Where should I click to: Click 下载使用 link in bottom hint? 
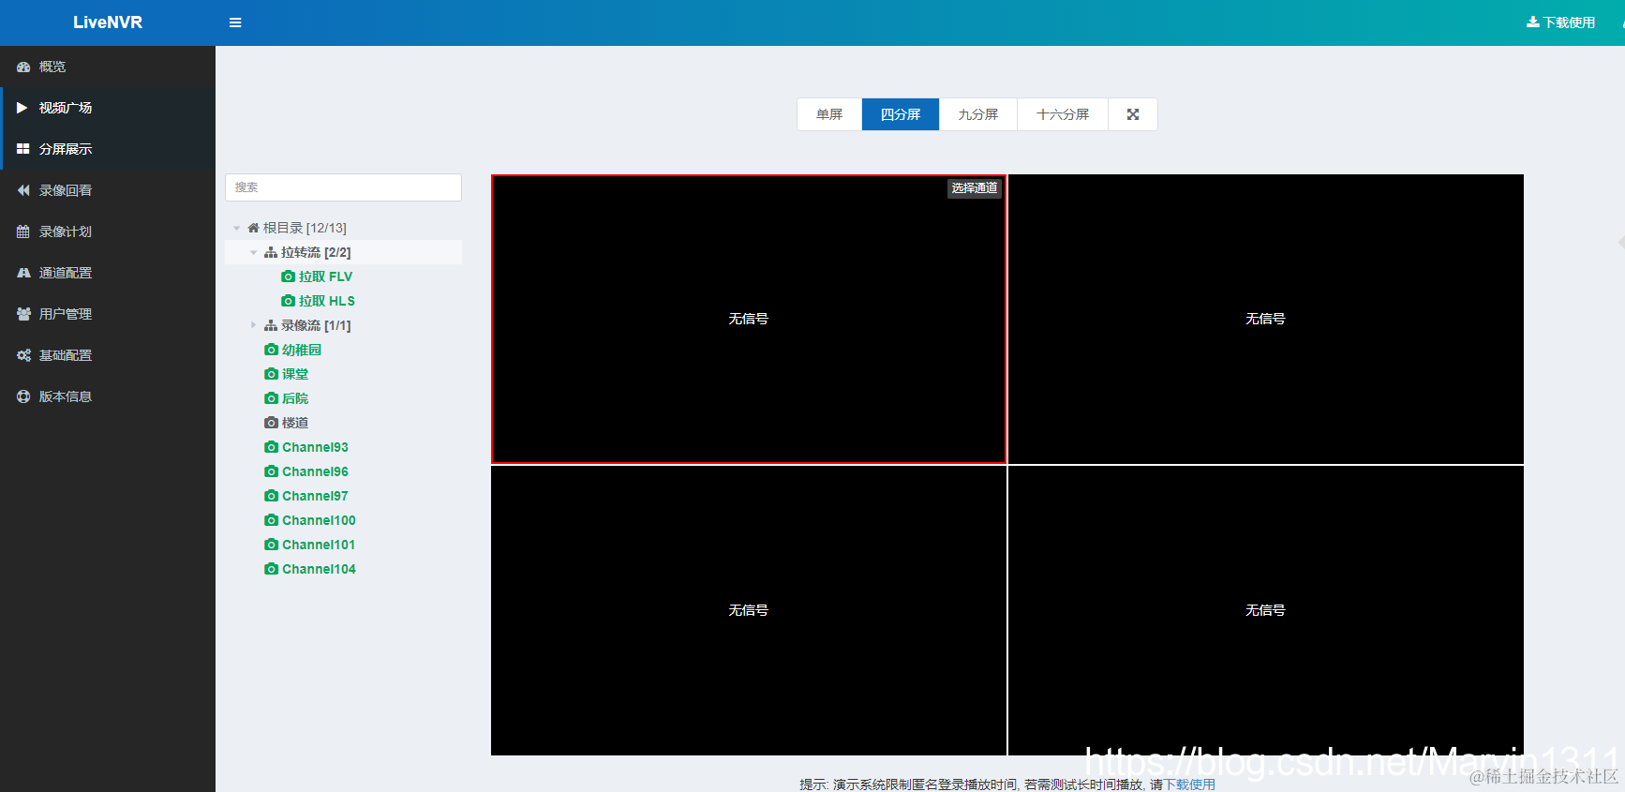click(x=1189, y=785)
